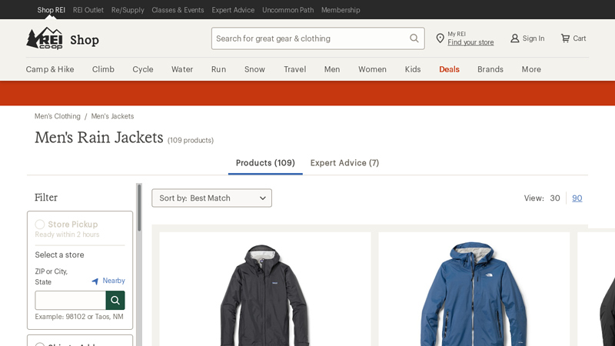Open Expert Advice in top bar
615x346 pixels.
[x=233, y=10]
